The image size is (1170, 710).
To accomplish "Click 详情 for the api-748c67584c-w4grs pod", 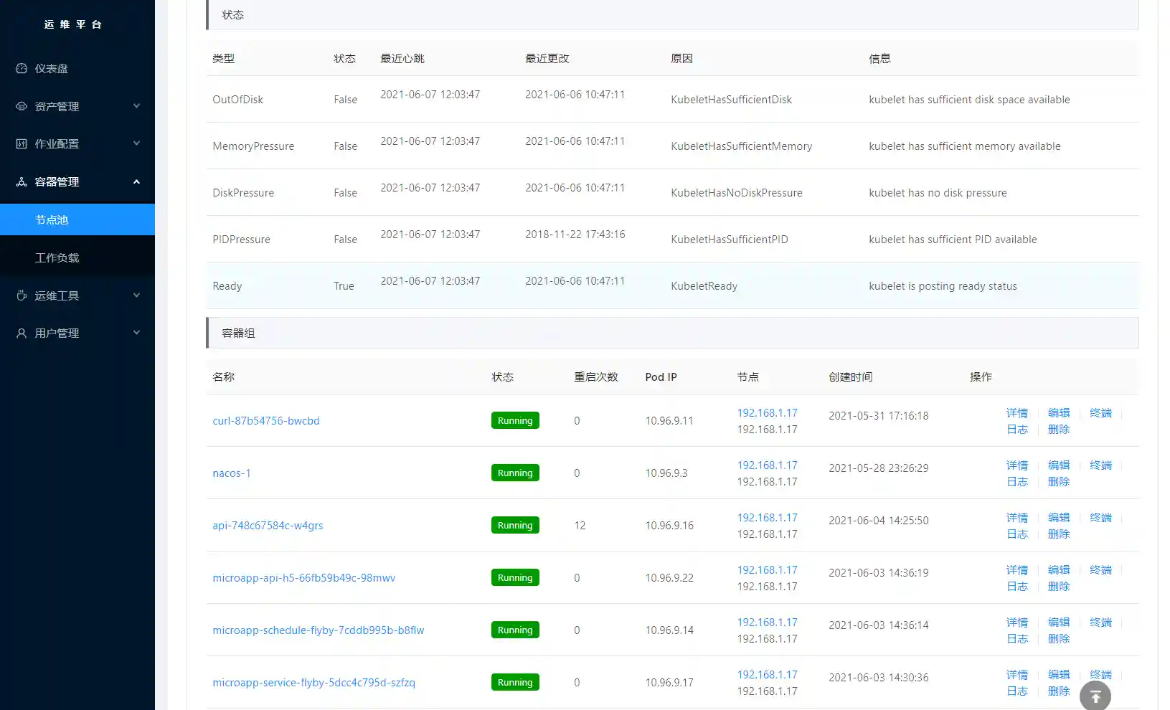I will [1016, 518].
